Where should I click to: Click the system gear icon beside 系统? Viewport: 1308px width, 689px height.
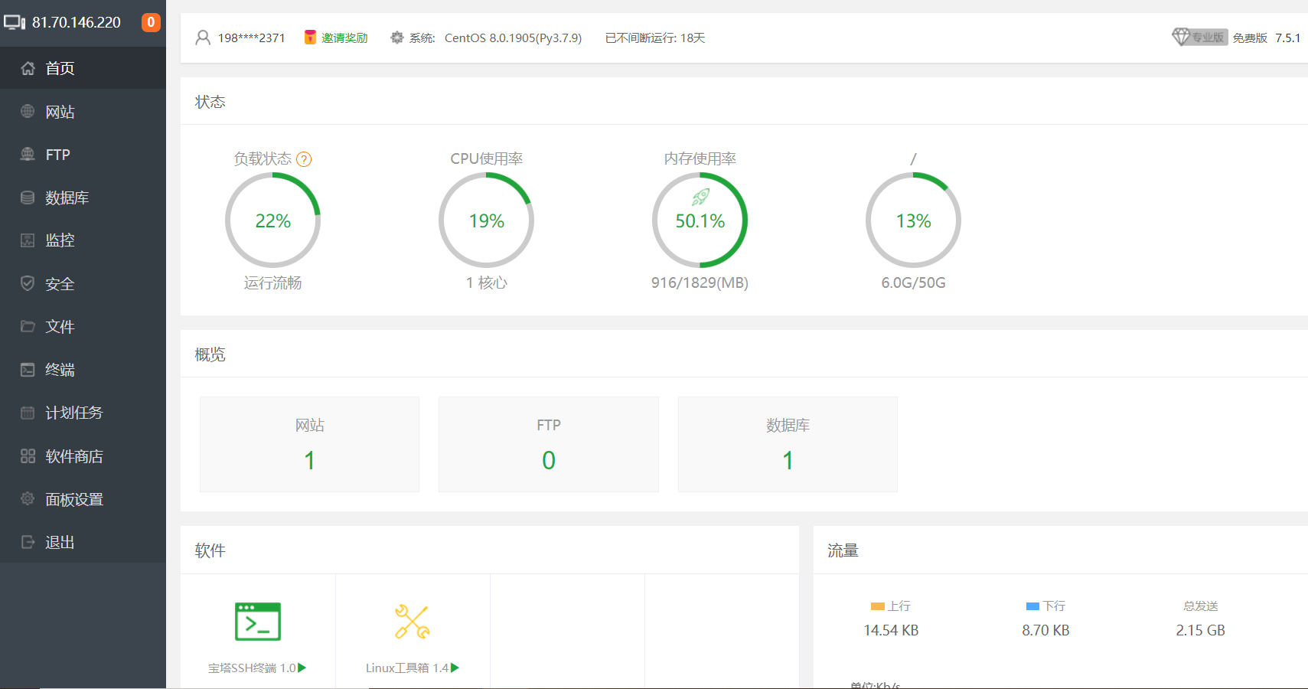tap(396, 38)
